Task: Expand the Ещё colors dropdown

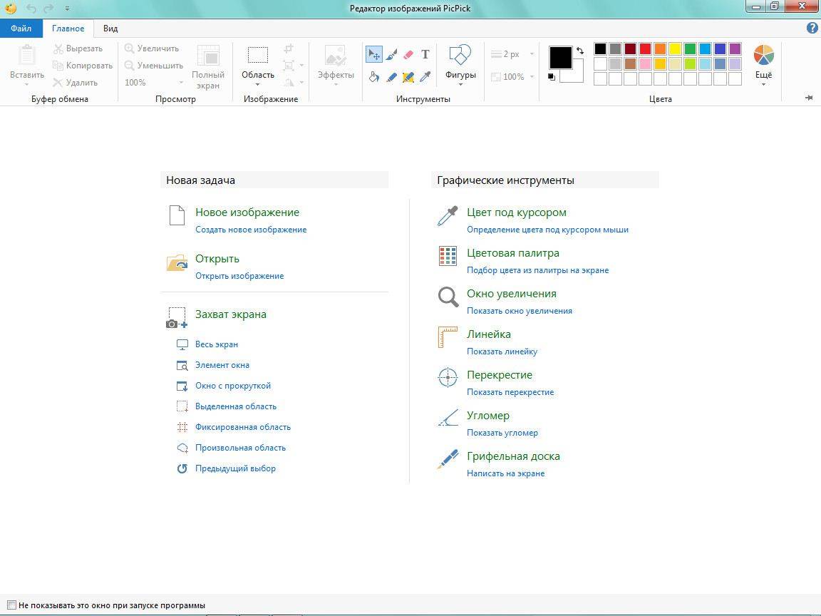Action: pyautogui.click(x=763, y=84)
